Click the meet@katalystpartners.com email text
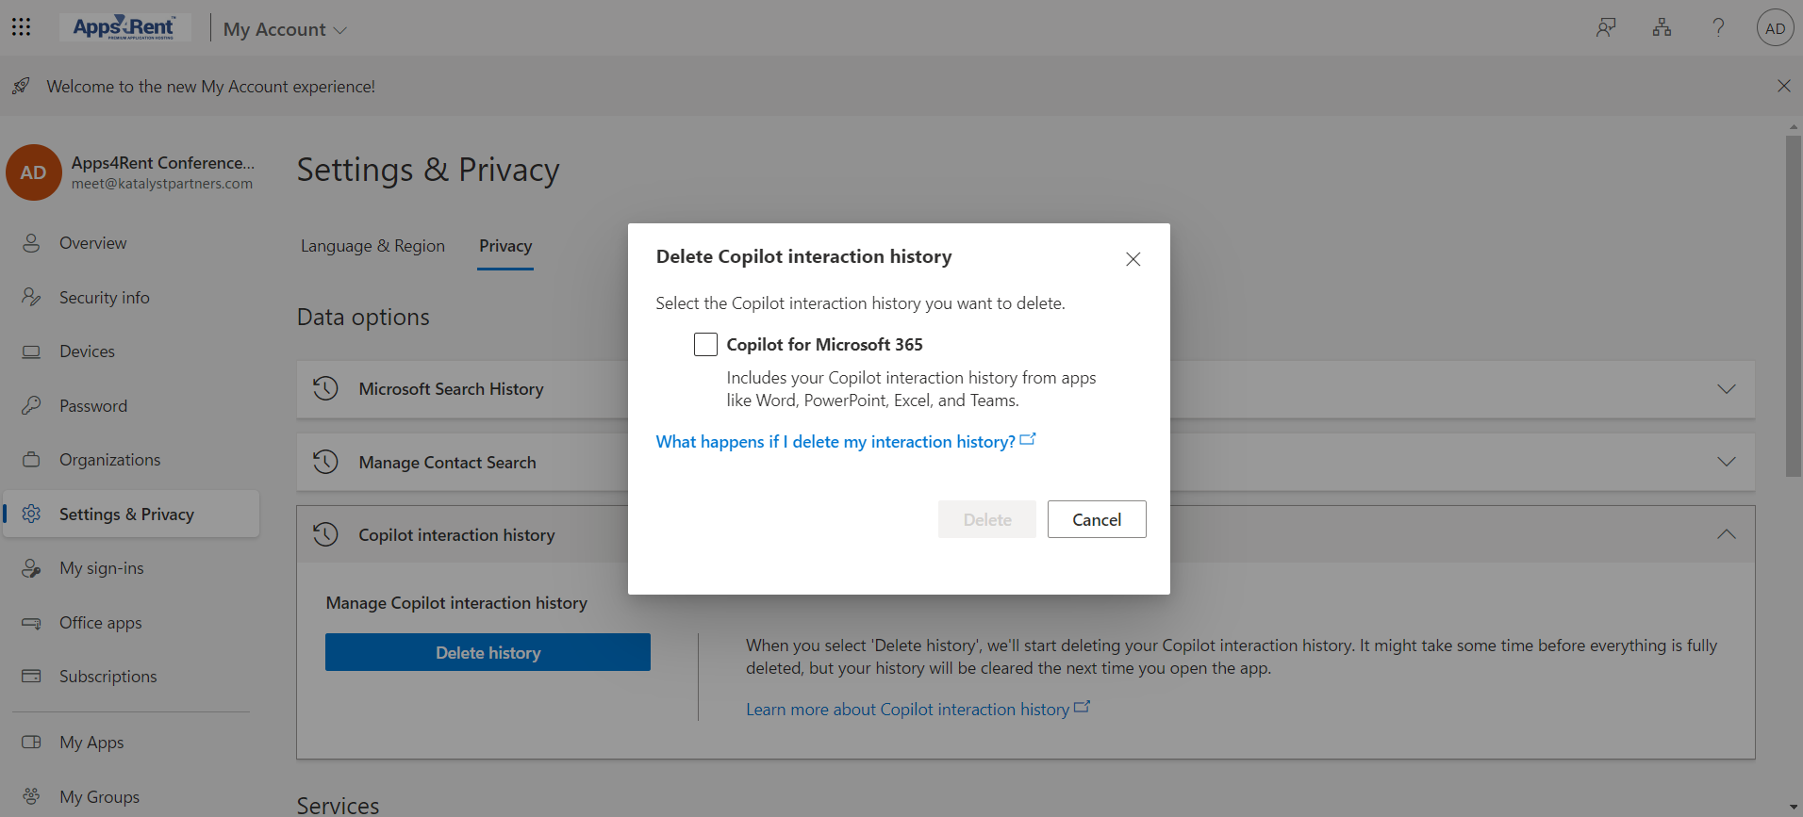1803x817 pixels. tap(162, 184)
